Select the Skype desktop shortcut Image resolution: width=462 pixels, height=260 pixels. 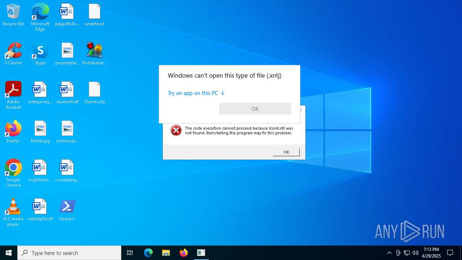point(40,54)
